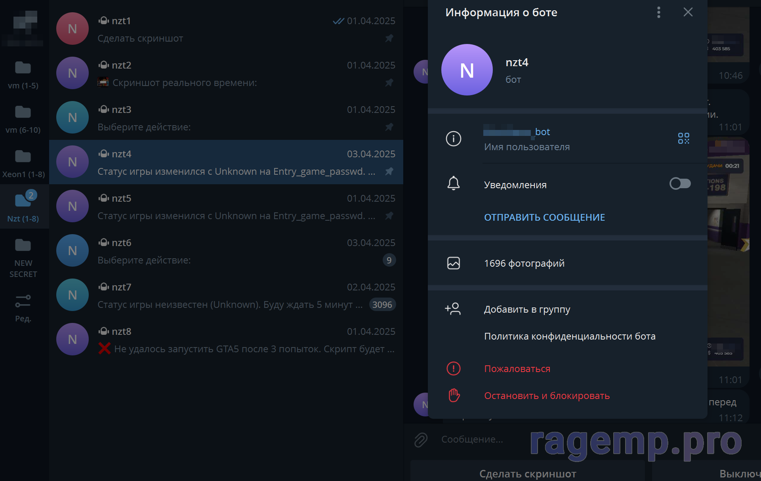
Task: Open nzt8 chat with failed GTA5 launch
Action: pos(226,340)
